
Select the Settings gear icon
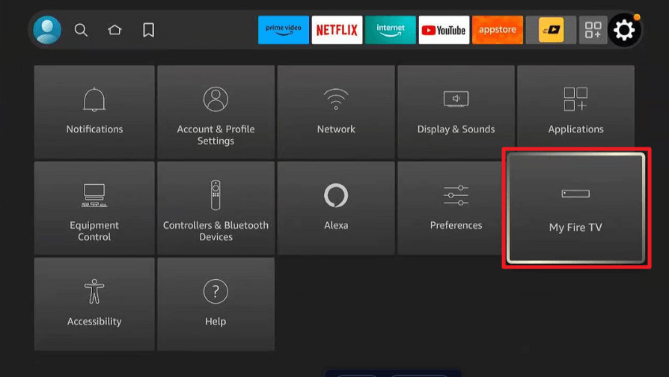pyautogui.click(x=624, y=30)
